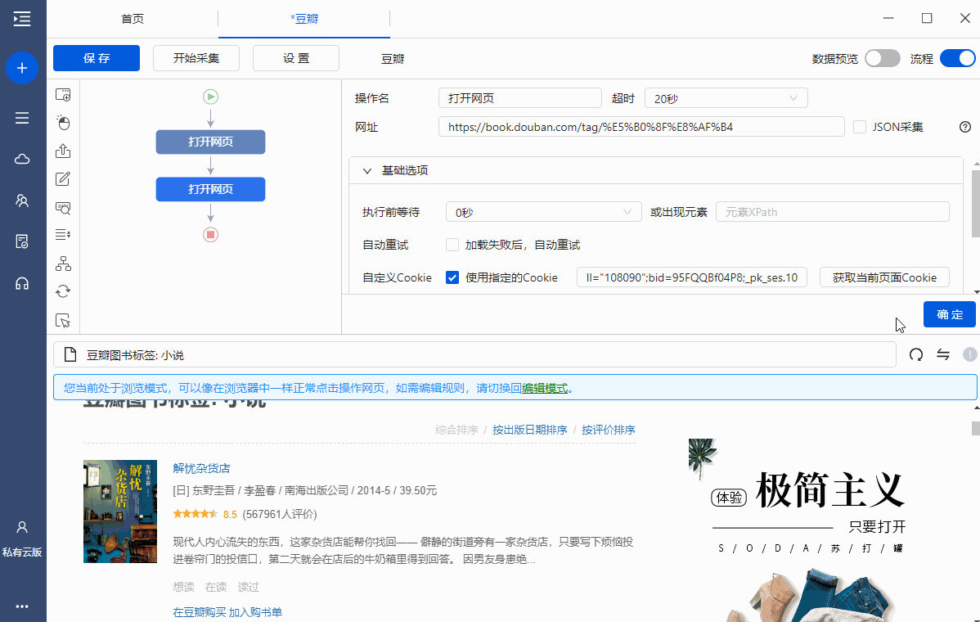Viewport: 980px width, 622px height.
Task: Collapse the sidebar menu icon at top left
Action: 22,19
